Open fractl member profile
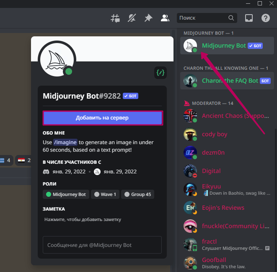This screenshot has width=277, height=272. pos(227,244)
